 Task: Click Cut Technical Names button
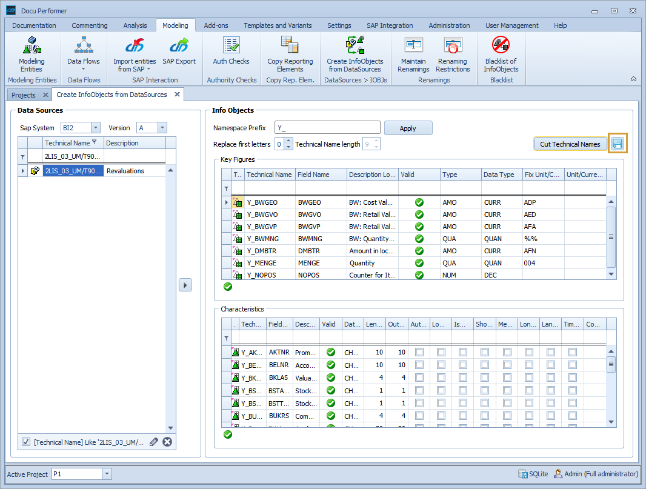point(570,144)
